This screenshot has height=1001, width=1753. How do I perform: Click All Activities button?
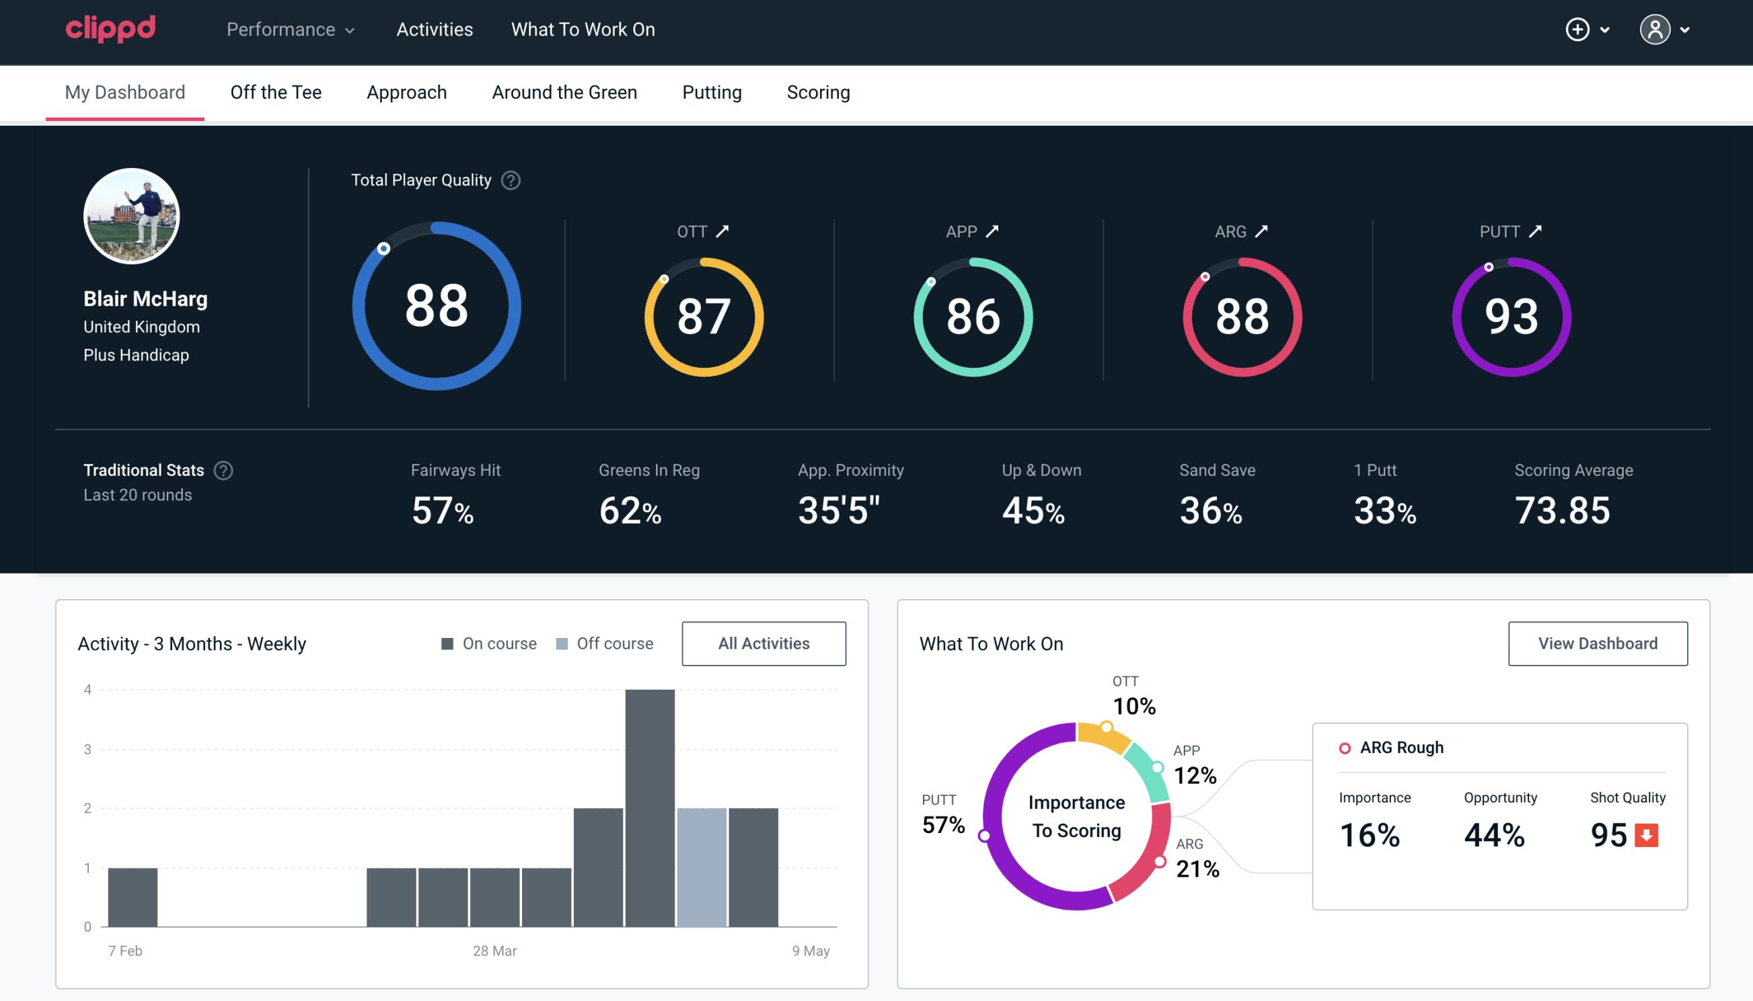tap(763, 643)
